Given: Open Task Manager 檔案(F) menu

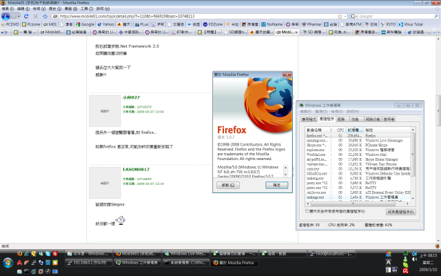Looking at the screenshot, I should tap(305, 112).
